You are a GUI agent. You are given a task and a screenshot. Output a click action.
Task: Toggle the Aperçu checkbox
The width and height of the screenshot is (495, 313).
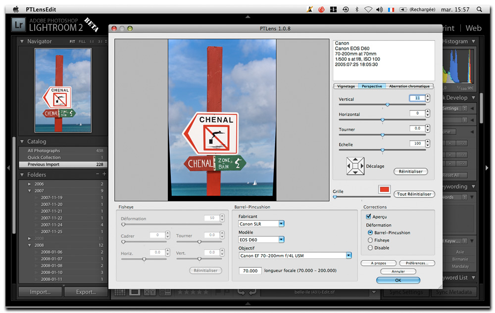[368, 217]
